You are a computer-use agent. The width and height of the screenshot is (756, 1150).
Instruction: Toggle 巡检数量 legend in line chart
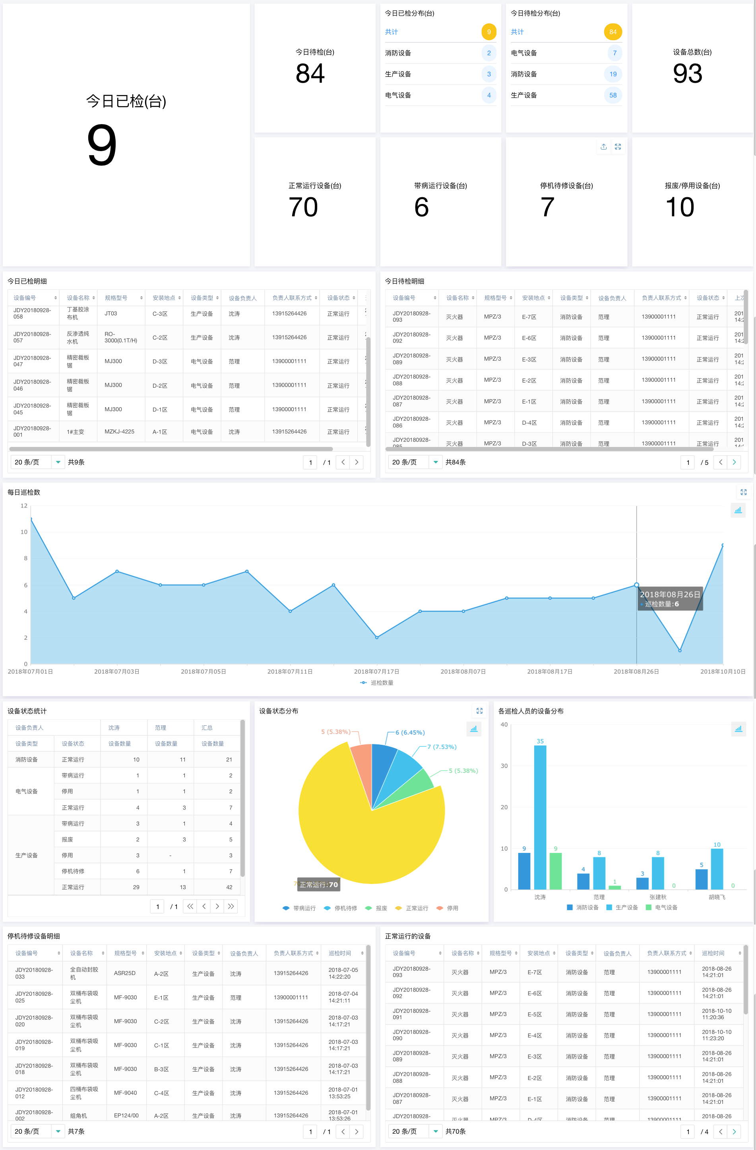377,683
